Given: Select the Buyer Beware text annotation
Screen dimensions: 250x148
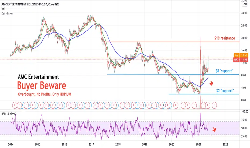Looking at the screenshot, I should [42, 86].
